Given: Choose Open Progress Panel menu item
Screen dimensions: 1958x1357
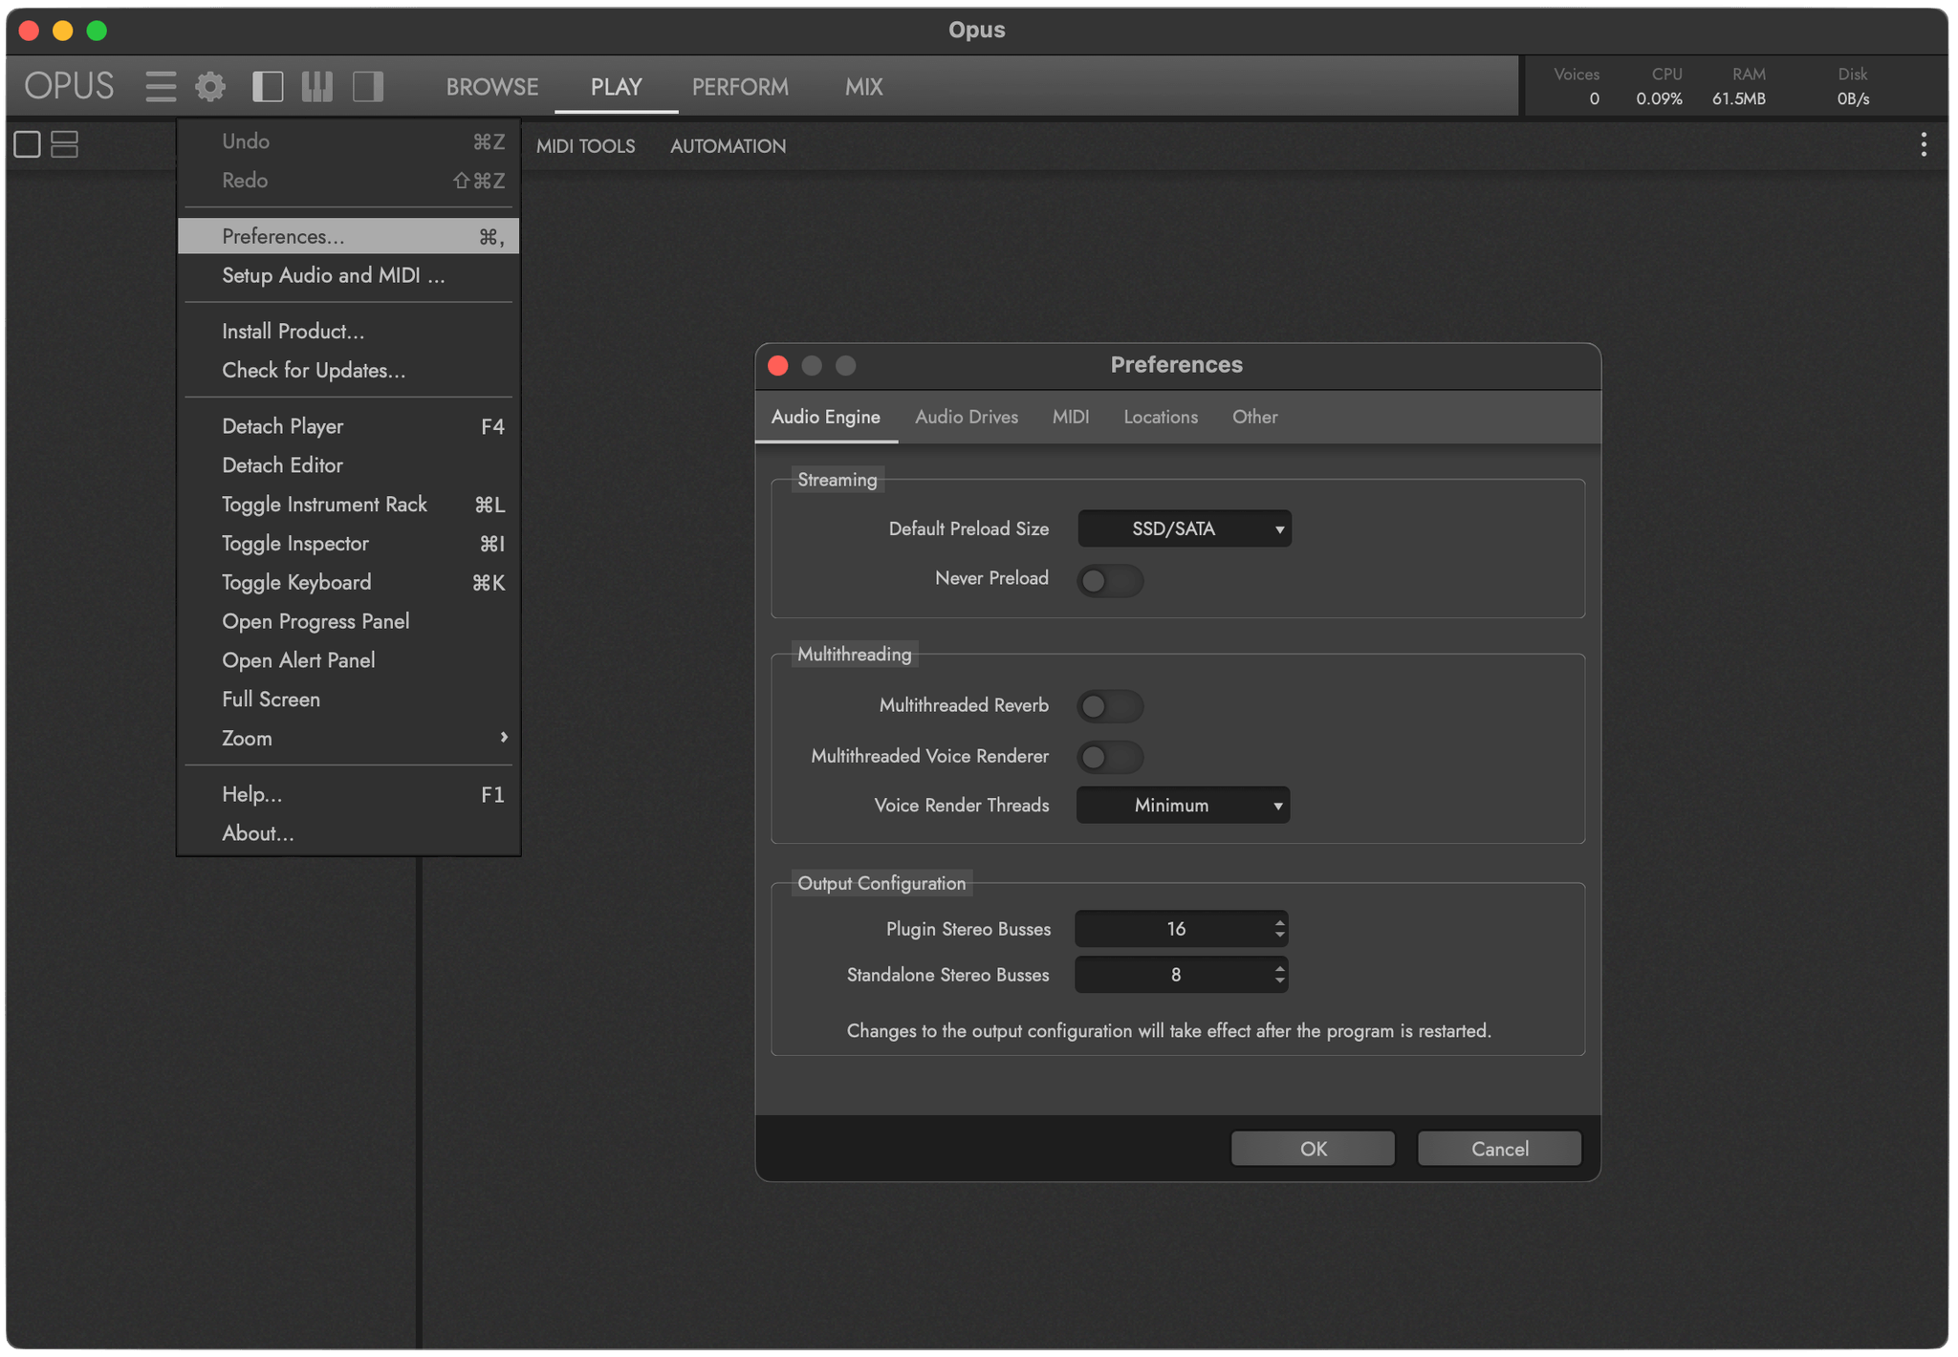Looking at the screenshot, I should tap(348, 622).
